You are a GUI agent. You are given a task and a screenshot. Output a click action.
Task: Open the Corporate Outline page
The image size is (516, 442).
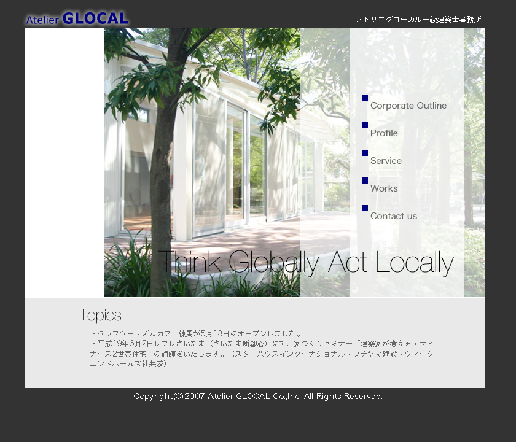point(408,106)
